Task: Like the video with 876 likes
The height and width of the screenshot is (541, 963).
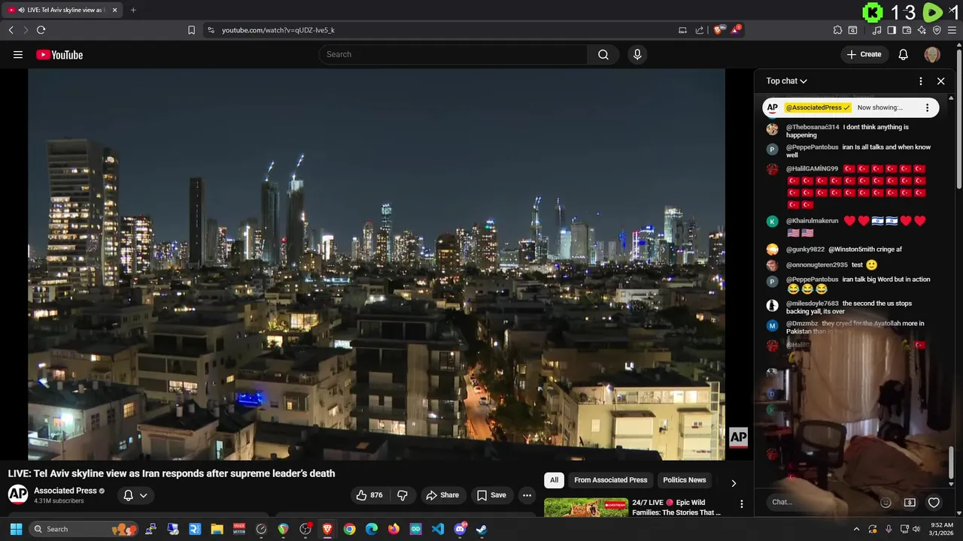Action: (x=370, y=495)
